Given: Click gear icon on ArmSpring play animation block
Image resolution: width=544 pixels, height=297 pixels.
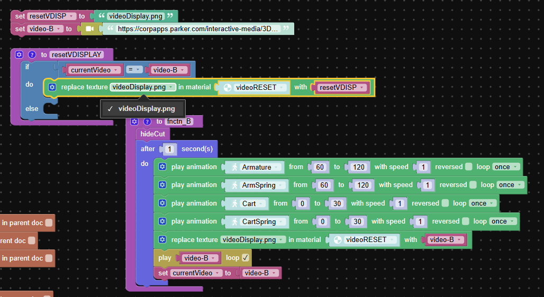Looking at the screenshot, I should (x=162, y=185).
